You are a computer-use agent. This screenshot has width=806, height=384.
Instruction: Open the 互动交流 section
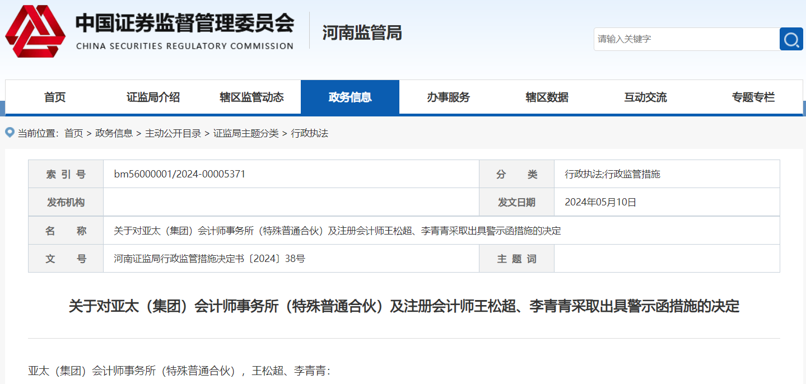coord(645,96)
